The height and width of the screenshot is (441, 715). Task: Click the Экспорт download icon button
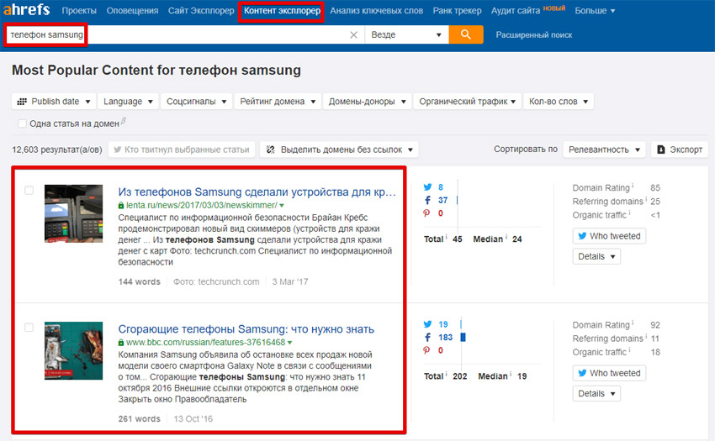680,150
